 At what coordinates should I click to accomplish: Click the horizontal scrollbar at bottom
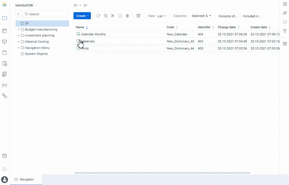162,173
